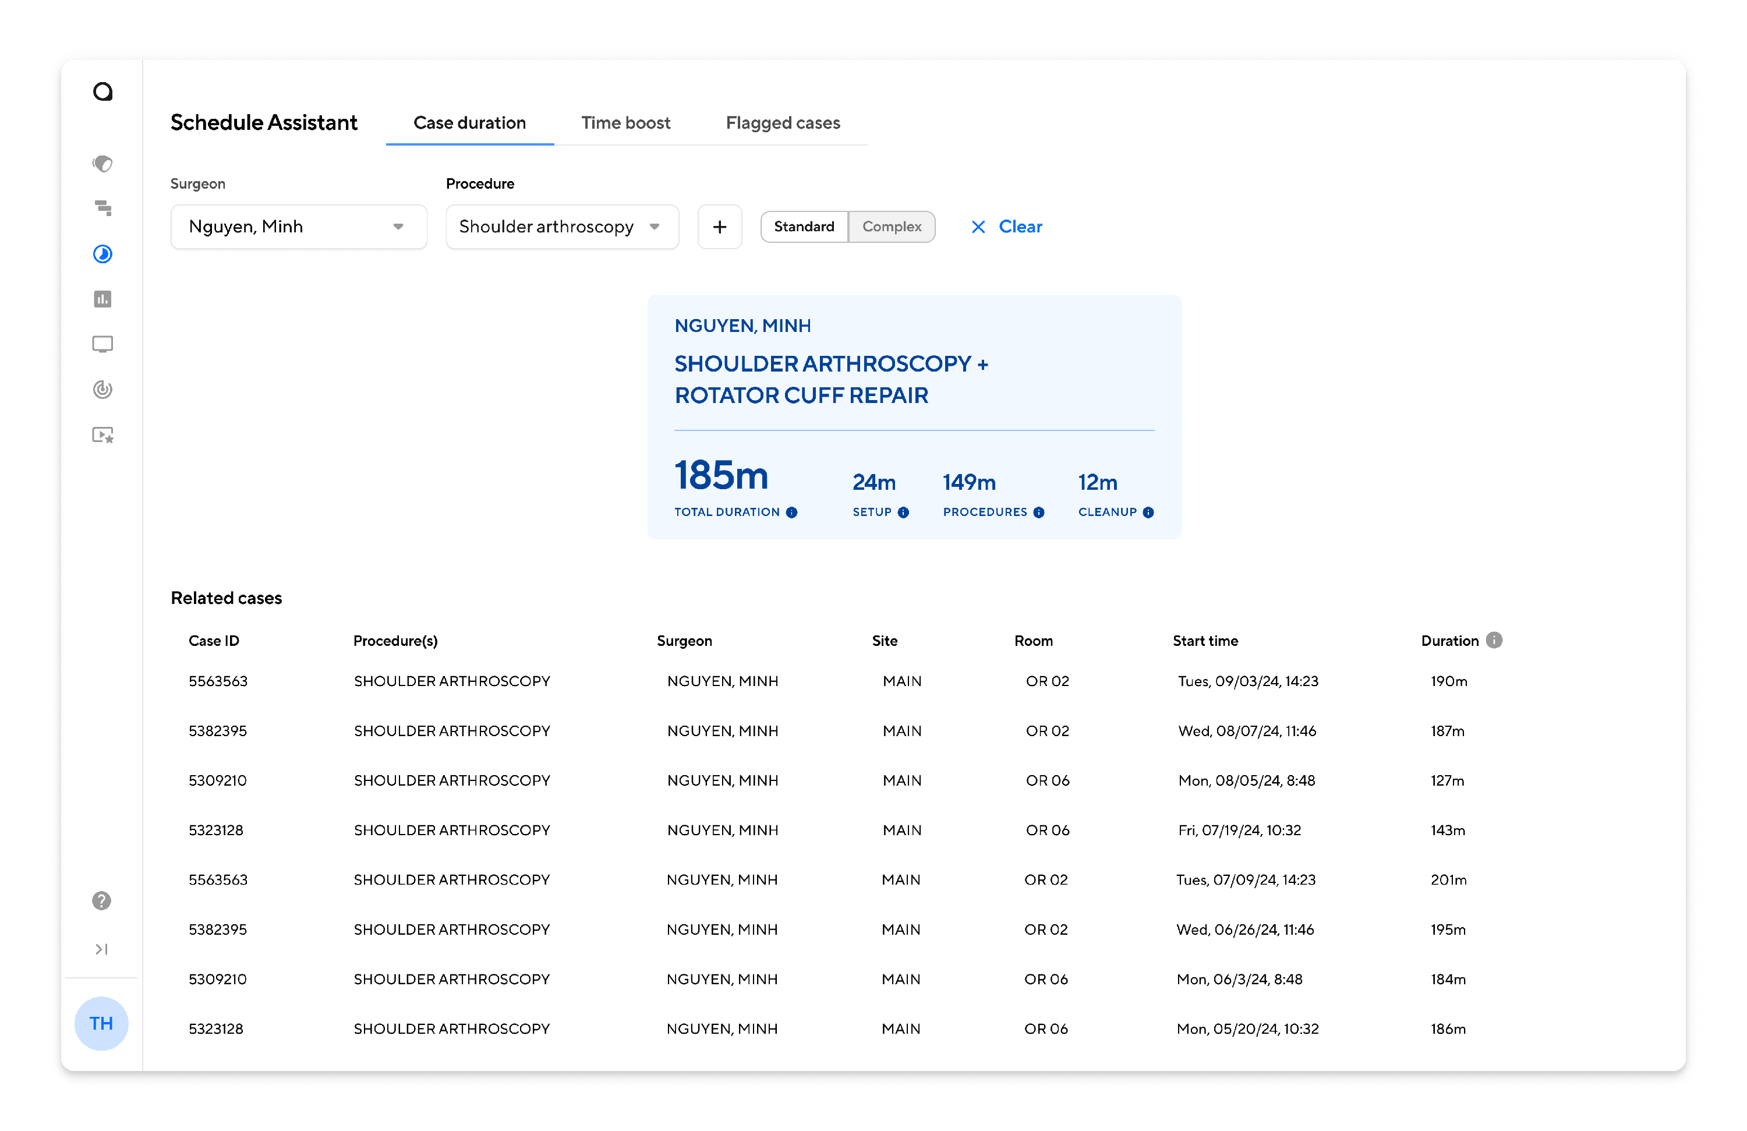Select the Standard complexity toggle
This screenshot has width=1747, height=1131.
(804, 227)
